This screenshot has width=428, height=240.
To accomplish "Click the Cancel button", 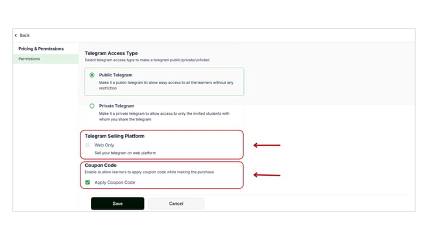I will tap(176, 204).
